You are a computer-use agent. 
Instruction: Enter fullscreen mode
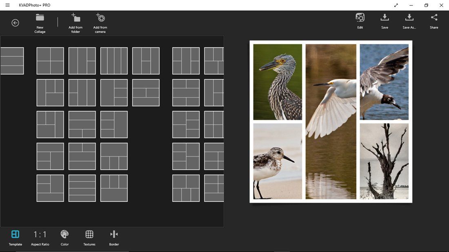coord(396,5)
